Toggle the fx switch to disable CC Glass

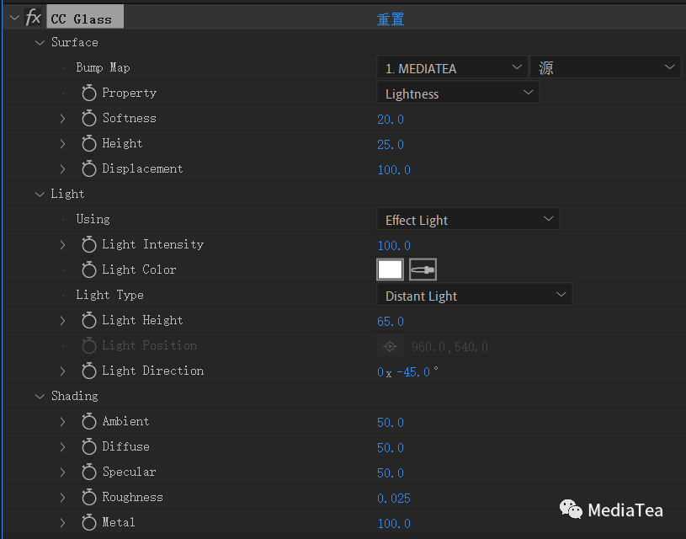(33, 16)
